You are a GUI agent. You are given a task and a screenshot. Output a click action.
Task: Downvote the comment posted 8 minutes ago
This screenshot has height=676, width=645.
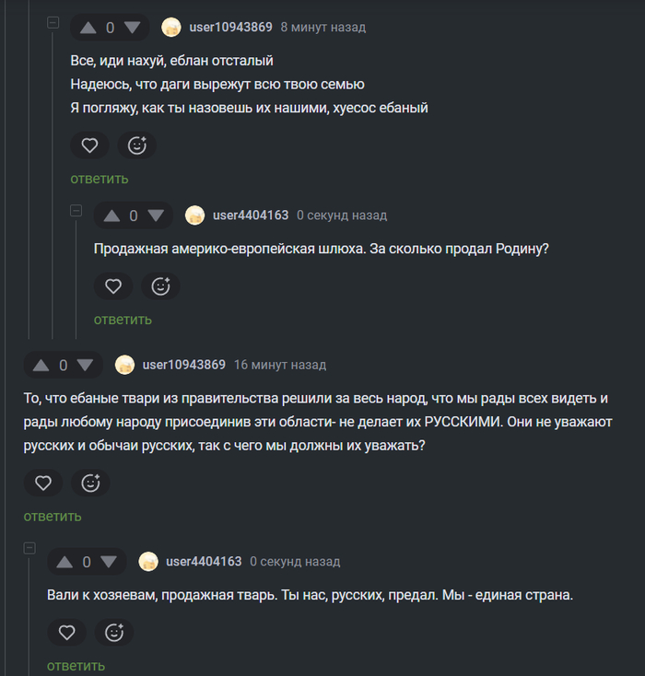click(x=133, y=28)
